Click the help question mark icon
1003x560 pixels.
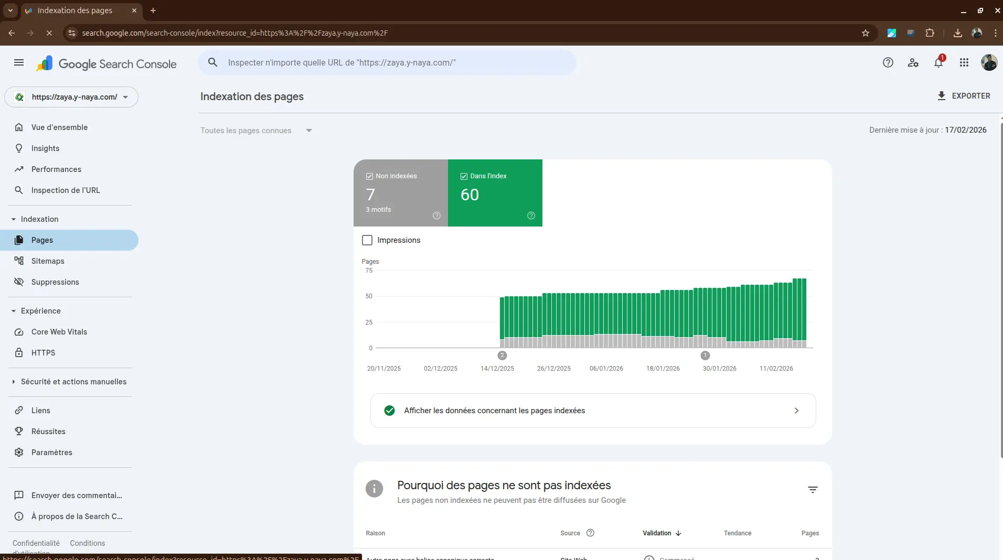tap(888, 63)
